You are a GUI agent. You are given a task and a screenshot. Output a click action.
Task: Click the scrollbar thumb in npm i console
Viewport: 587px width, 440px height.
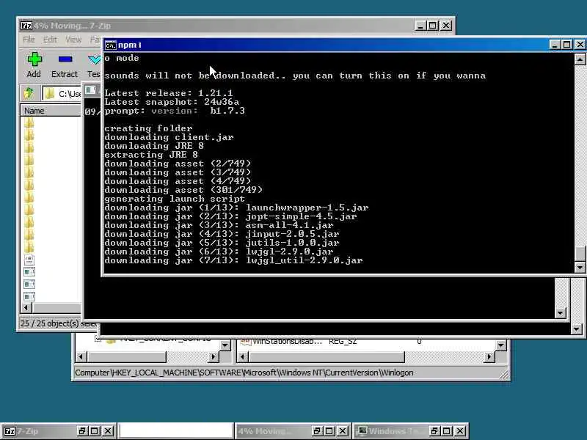point(580,254)
